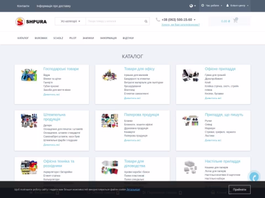Click the Товари для офісу thumbnail
The height and width of the screenshot is (198, 265).
[110, 75]
